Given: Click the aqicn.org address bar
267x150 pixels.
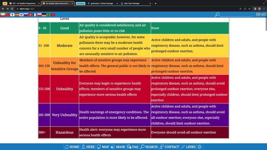Looking at the screenshot, I should pos(126,9).
